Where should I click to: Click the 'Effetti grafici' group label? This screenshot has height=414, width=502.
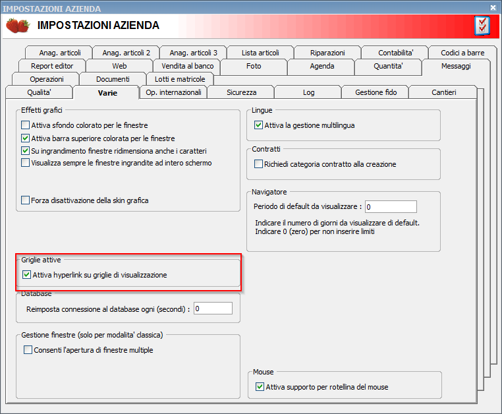coord(42,110)
